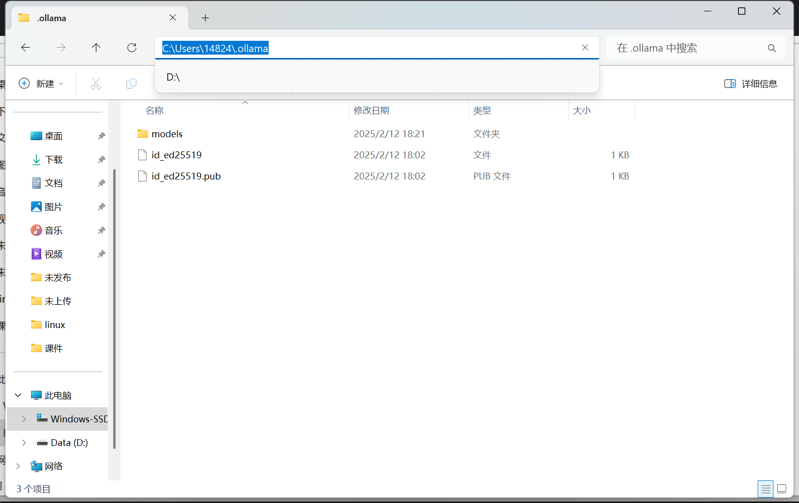Open 图片 in the sidebar
The height and width of the screenshot is (503, 799).
(x=54, y=207)
